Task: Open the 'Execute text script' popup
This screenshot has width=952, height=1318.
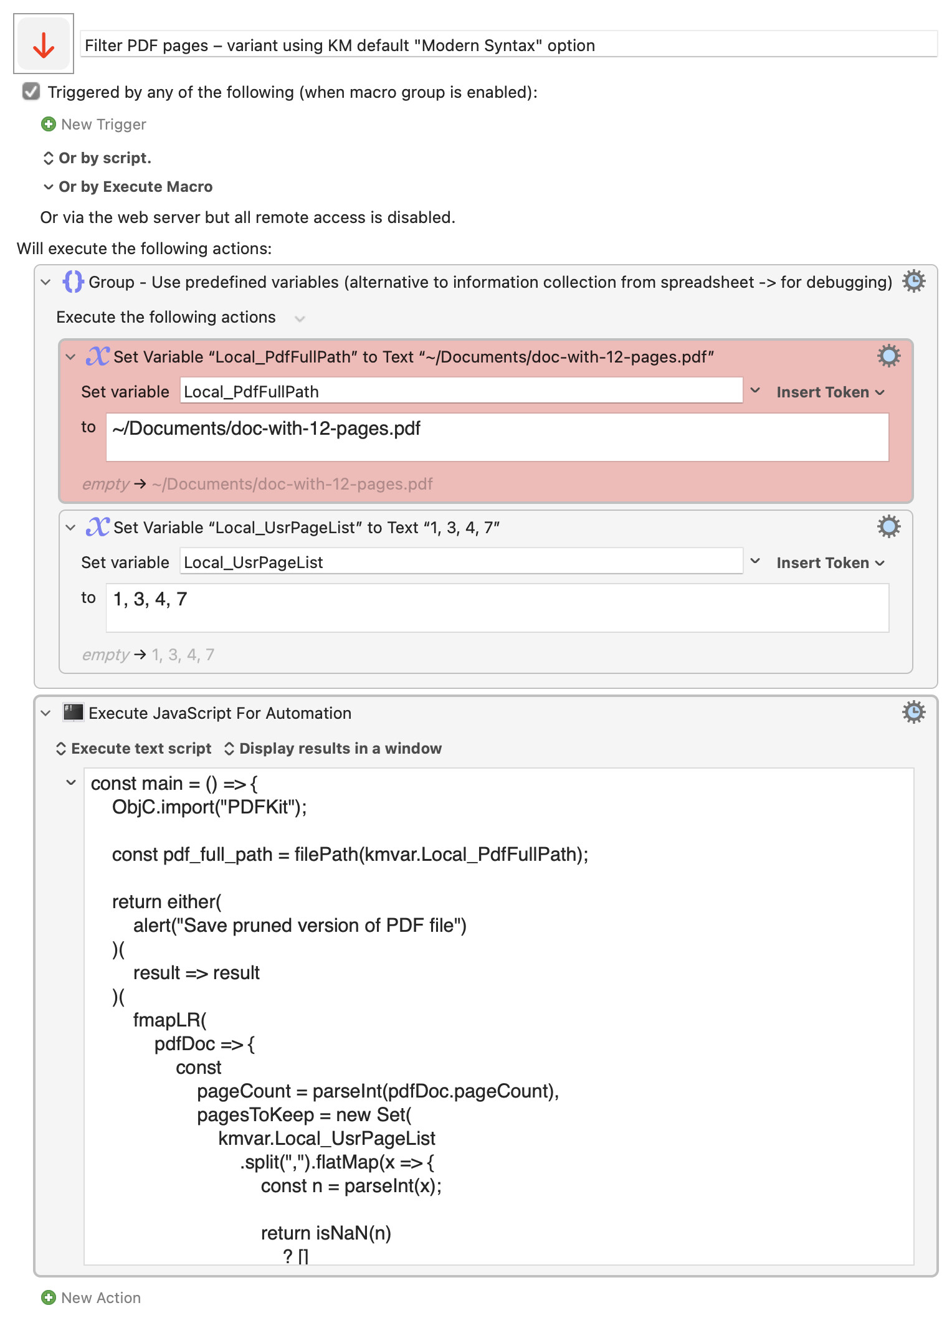Action: tap(134, 749)
